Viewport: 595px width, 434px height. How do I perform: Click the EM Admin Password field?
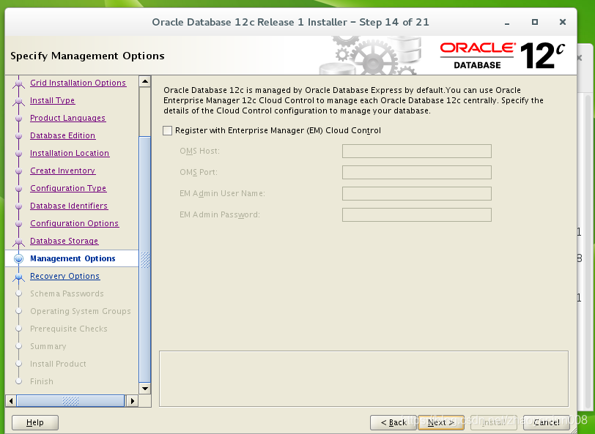[x=417, y=214]
